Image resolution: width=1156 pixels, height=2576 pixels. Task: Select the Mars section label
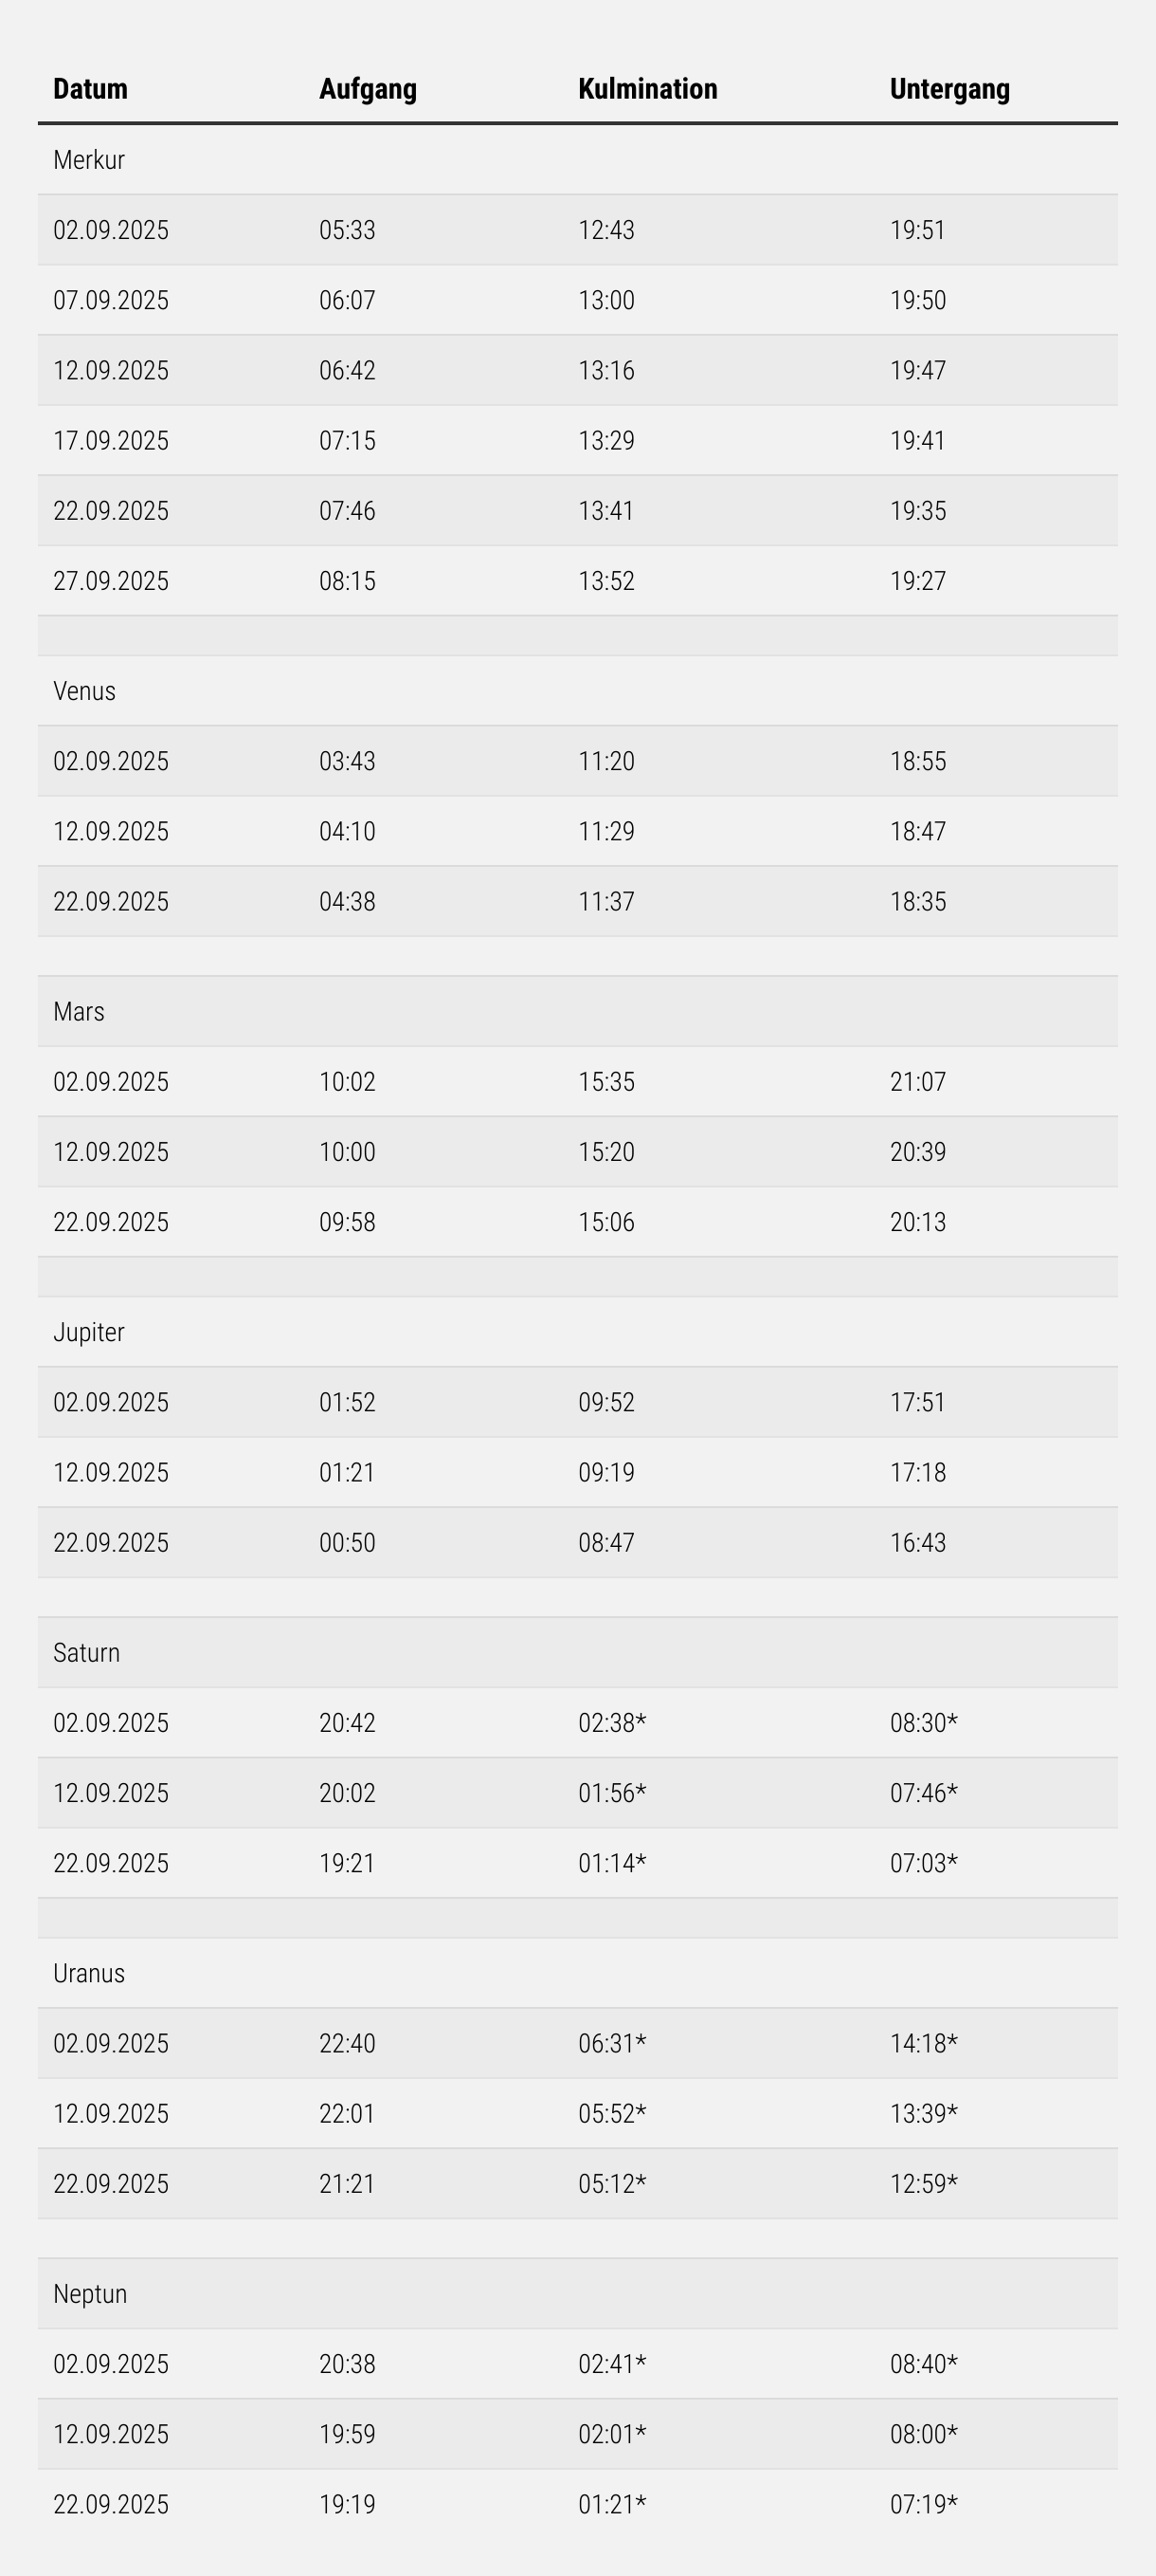(x=79, y=1011)
